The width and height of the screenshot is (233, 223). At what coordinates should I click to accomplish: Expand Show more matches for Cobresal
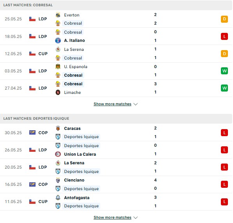click(x=112, y=104)
